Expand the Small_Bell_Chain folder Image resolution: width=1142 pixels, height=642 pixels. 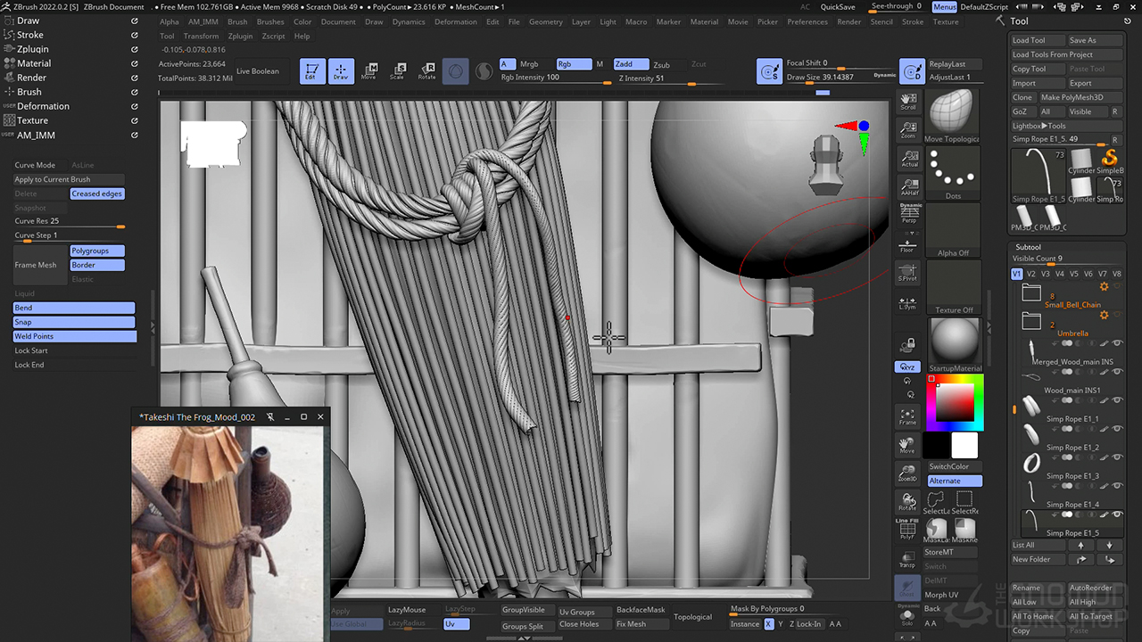1032,293
